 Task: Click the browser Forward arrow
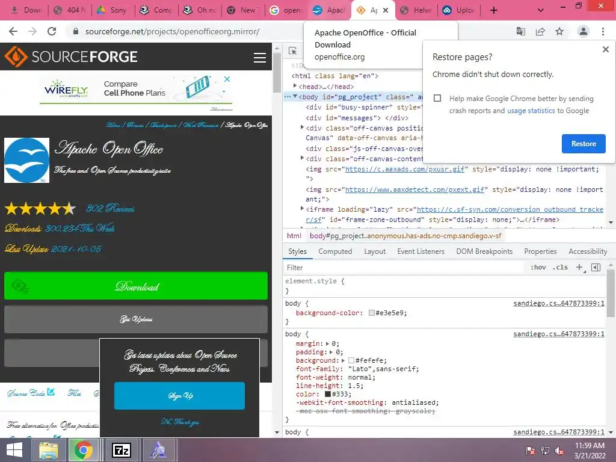pyautogui.click(x=32, y=31)
